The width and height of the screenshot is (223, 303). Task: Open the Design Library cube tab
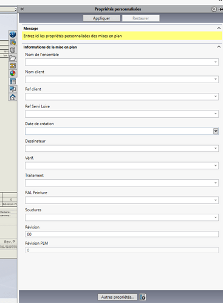[13, 50]
